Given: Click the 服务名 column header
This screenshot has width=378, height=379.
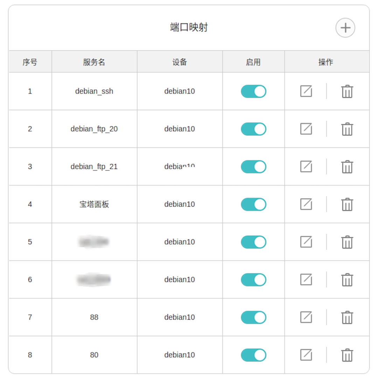Looking at the screenshot, I should [x=94, y=62].
